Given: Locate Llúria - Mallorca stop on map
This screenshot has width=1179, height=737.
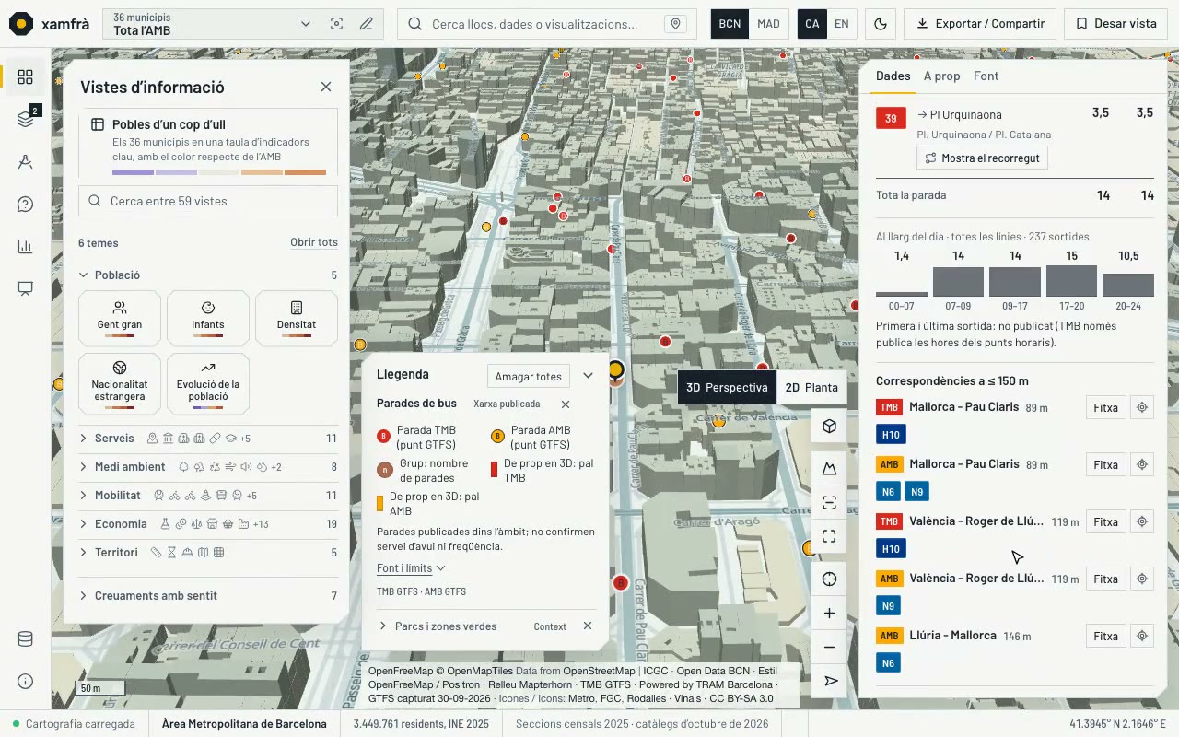Looking at the screenshot, I should coord(1142,636).
